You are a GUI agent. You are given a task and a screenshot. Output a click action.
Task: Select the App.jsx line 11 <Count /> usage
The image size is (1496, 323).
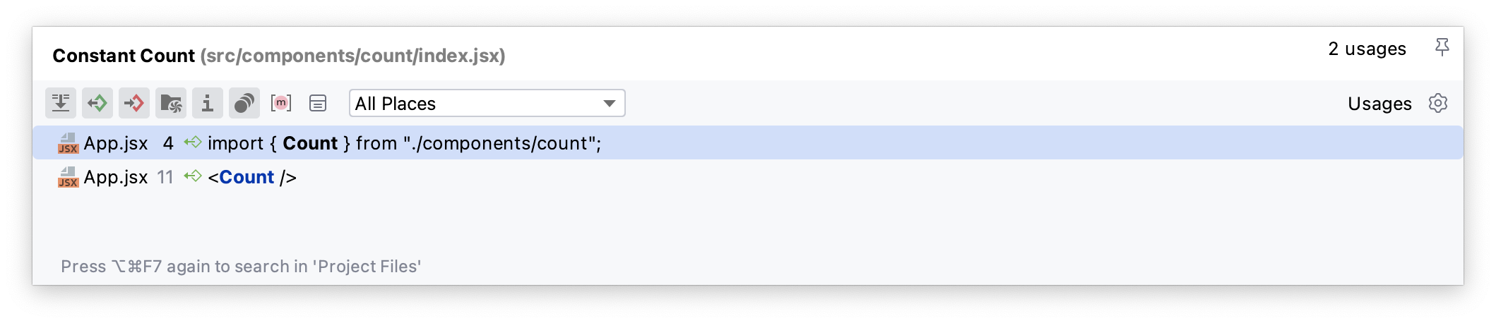(x=251, y=177)
